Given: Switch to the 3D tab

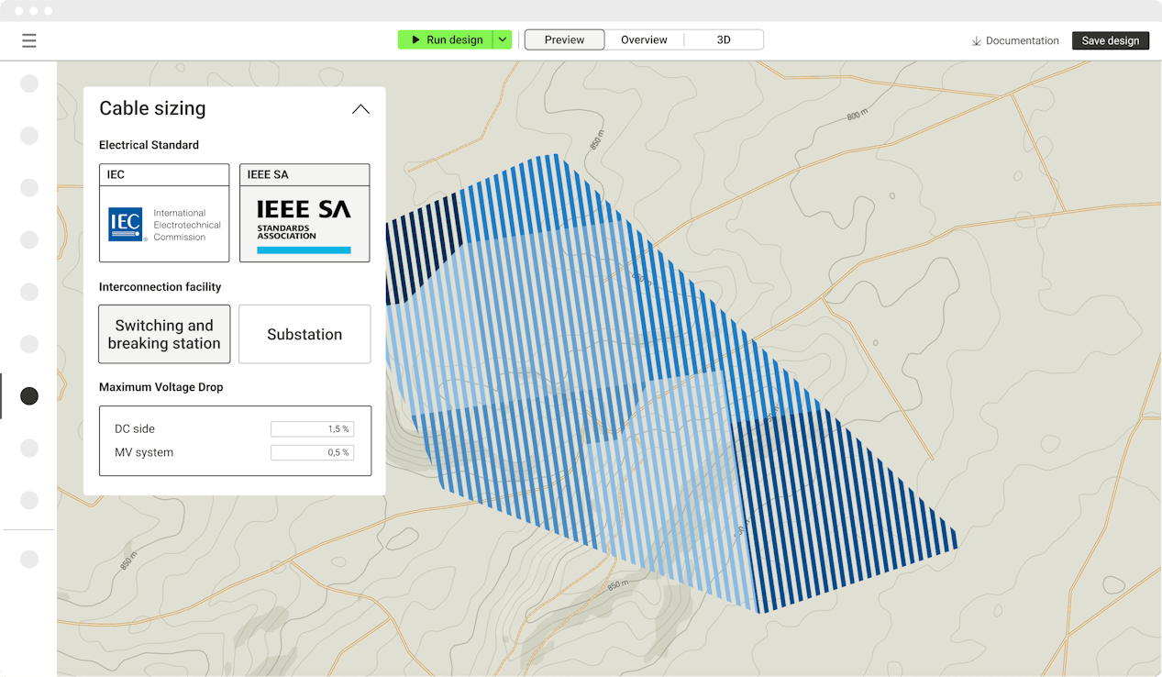Looking at the screenshot, I should (724, 40).
